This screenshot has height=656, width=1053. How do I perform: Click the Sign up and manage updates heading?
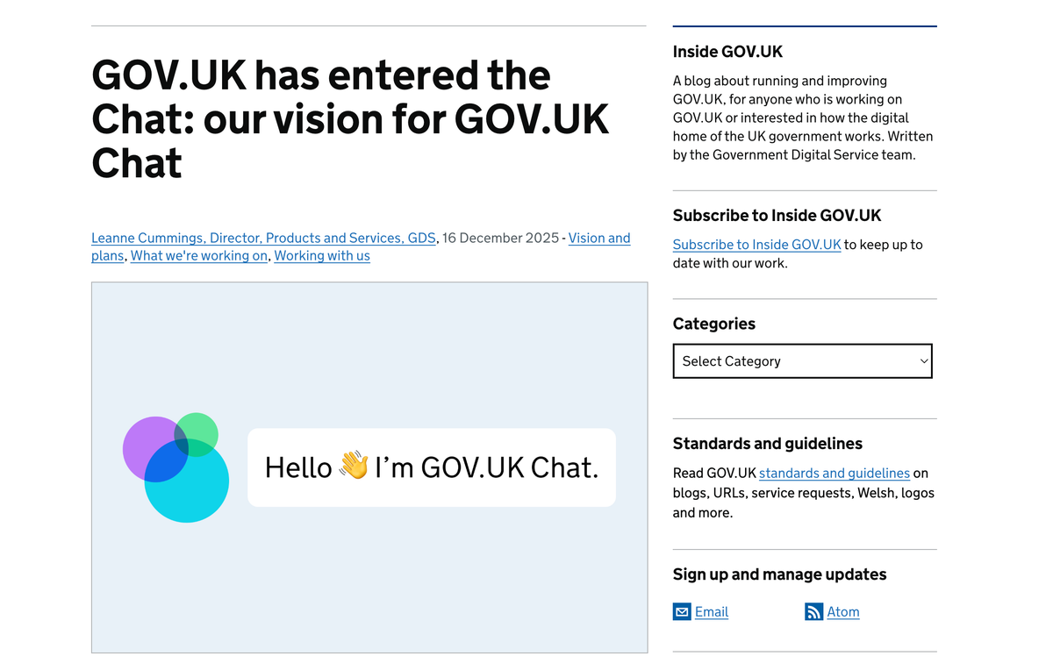point(779,574)
